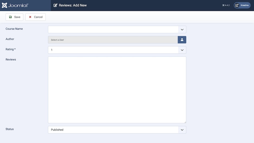Image resolution: width=254 pixels, height=143 pixels.
Task: Click the red X icon on Cancel
Action: coord(30,17)
